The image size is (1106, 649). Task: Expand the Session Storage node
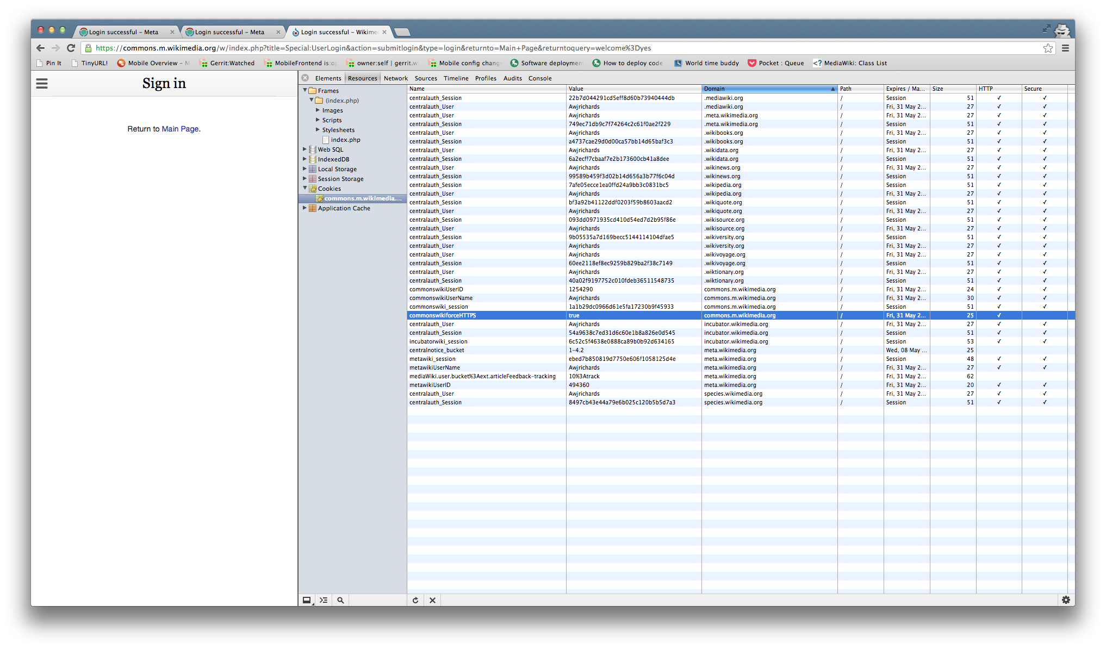305,178
